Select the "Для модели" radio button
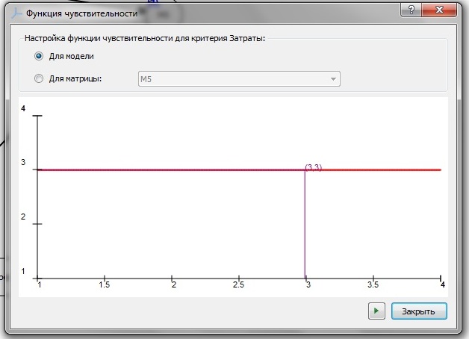 click(39, 56)
